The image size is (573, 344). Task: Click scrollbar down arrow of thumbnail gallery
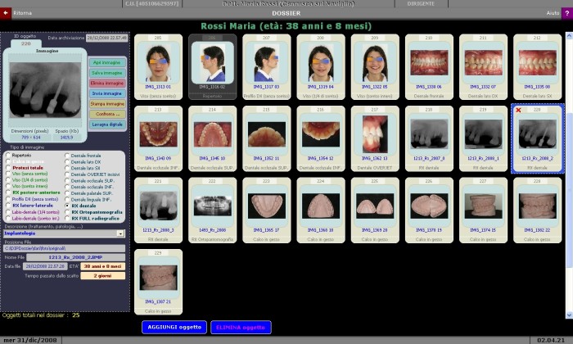(x=569, y=315)
